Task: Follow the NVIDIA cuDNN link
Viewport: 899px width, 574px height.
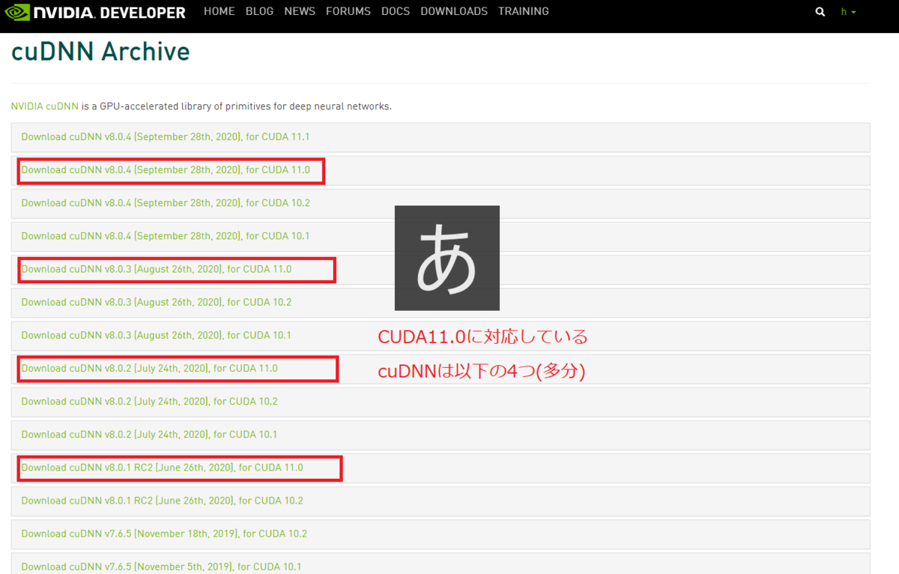Action: (45, 106)
